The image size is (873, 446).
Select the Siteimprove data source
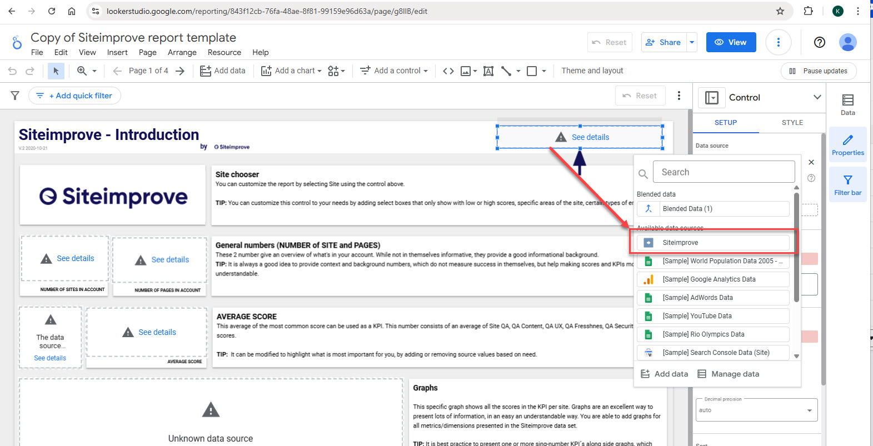pyautogui.click(x=713, y=243)
